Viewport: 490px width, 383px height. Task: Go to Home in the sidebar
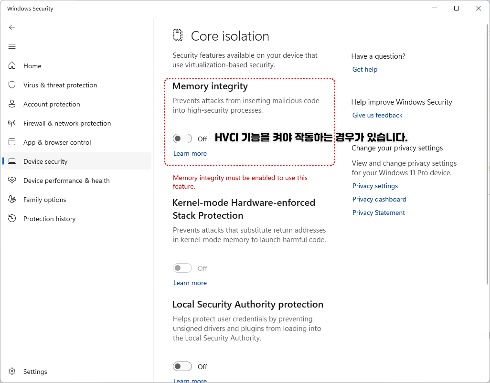coord(77,66)
